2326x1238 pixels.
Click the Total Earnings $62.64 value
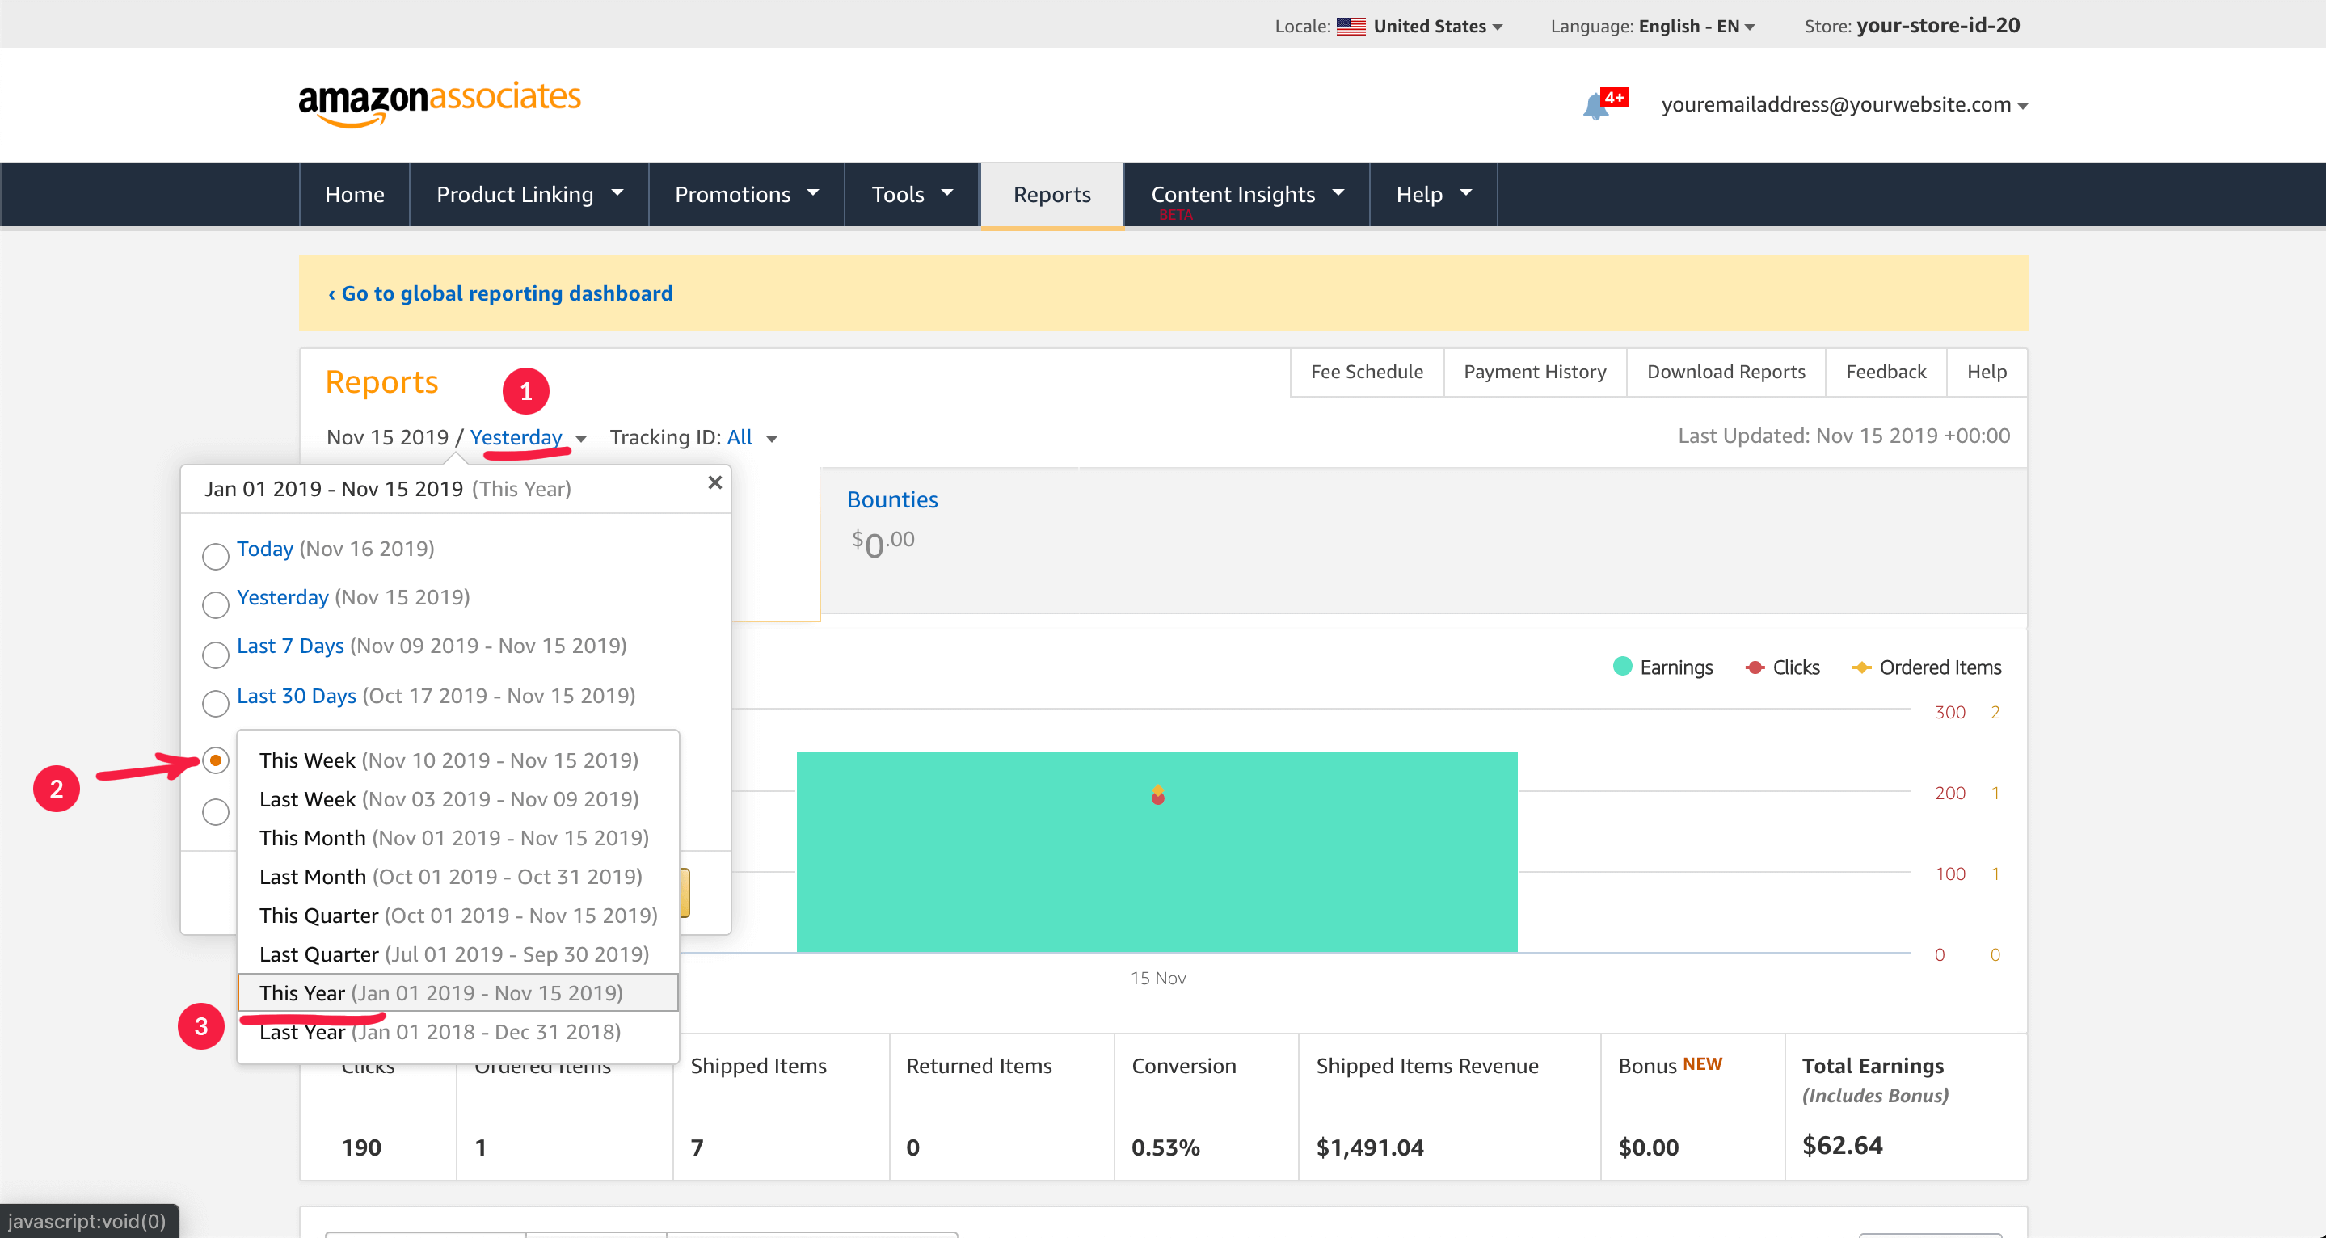1842,1146
